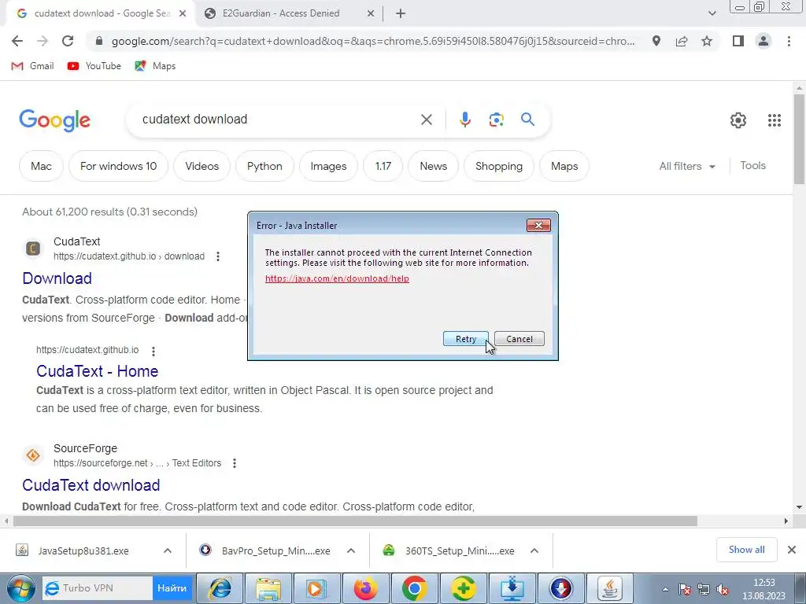Screen dimensions: 806x604
Task: Bookmark this page with the star icon
Action: point(707,41)
